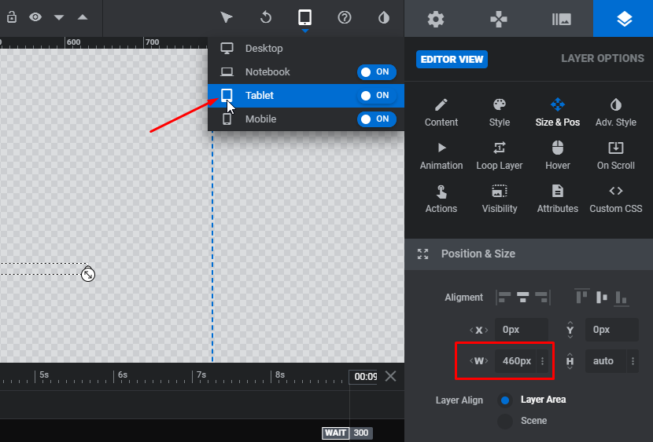Open the layers stack tab
653x442 pixels.
click(624, 19)
